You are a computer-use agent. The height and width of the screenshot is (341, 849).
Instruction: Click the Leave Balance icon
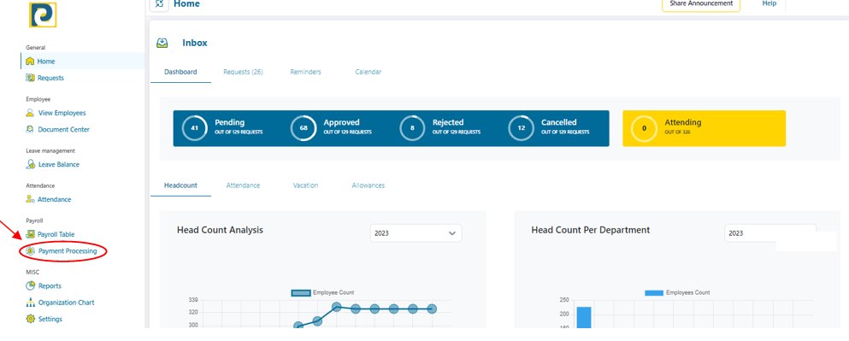[x=31, y=165]
